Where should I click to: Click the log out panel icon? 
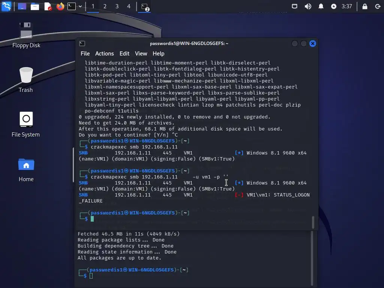coord(378,6)
